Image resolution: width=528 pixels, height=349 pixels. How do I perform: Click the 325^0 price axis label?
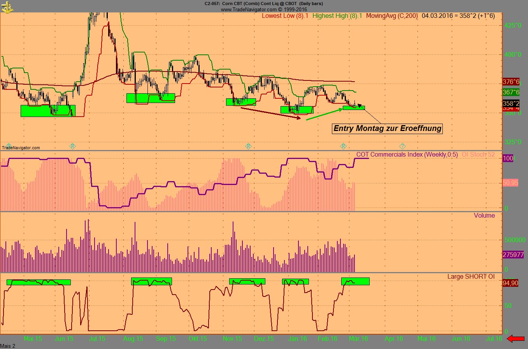512,142
